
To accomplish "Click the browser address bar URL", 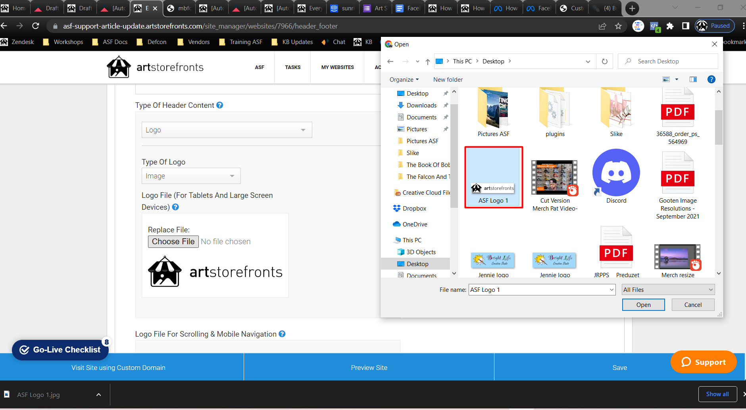I will tap(200, 26).
